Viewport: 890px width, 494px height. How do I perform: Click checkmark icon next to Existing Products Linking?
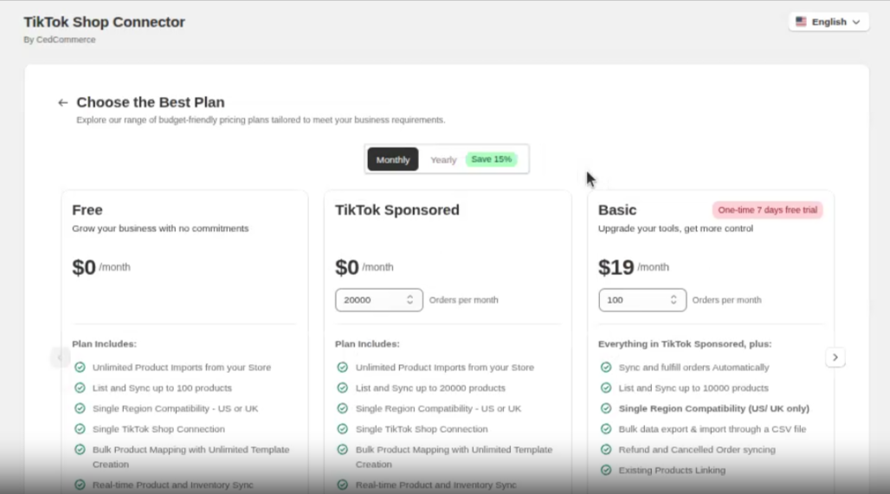(x=606, y=471)
